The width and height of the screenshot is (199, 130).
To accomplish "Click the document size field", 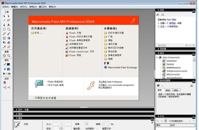I will point(62,124).
